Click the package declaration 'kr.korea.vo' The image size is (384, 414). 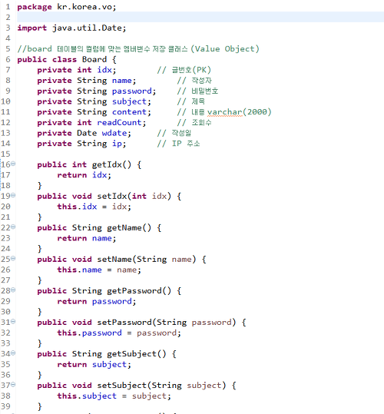pyautogui.click(x=84, y=7)
